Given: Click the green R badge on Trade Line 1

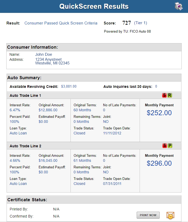Looking at the screenshot, I should point(169,95).
